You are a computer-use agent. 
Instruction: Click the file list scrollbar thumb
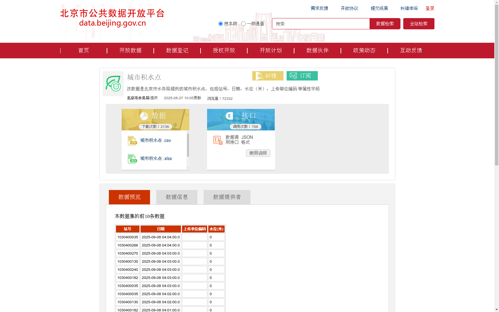(x=188, y=145)
